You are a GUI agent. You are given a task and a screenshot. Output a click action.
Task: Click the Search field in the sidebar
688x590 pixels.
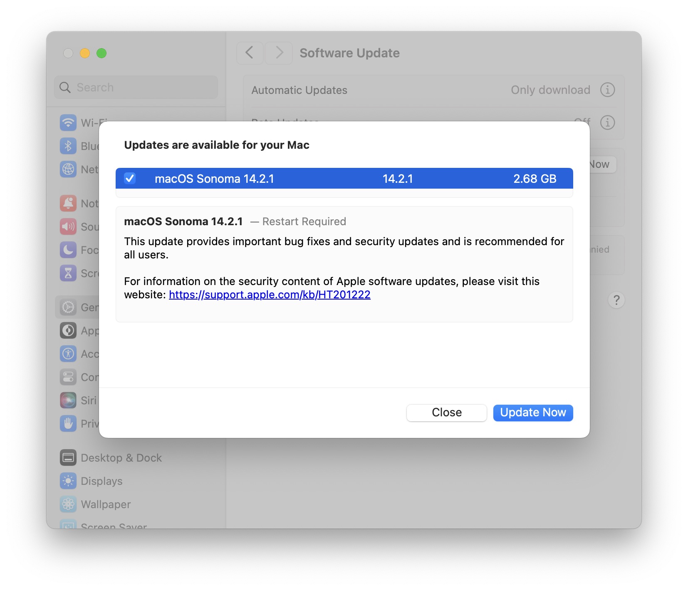click(136, 87)
